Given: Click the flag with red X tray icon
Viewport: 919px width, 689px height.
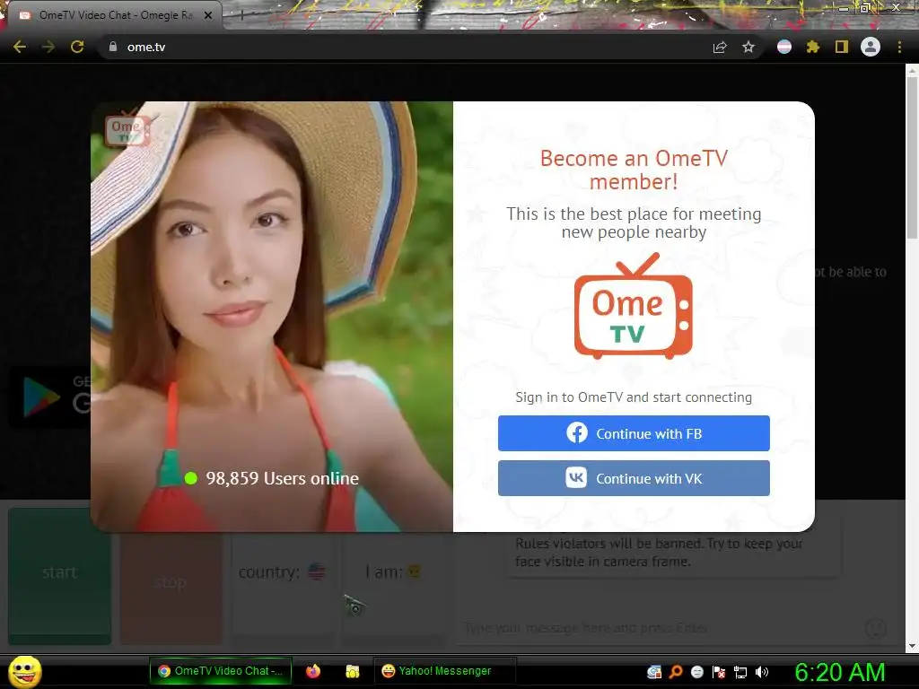Looking at the screenshot, I should point(719,672).
